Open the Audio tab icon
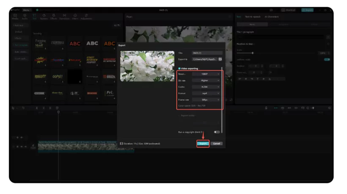Viewport: 347px width, 194px height. tap(25, 17)
